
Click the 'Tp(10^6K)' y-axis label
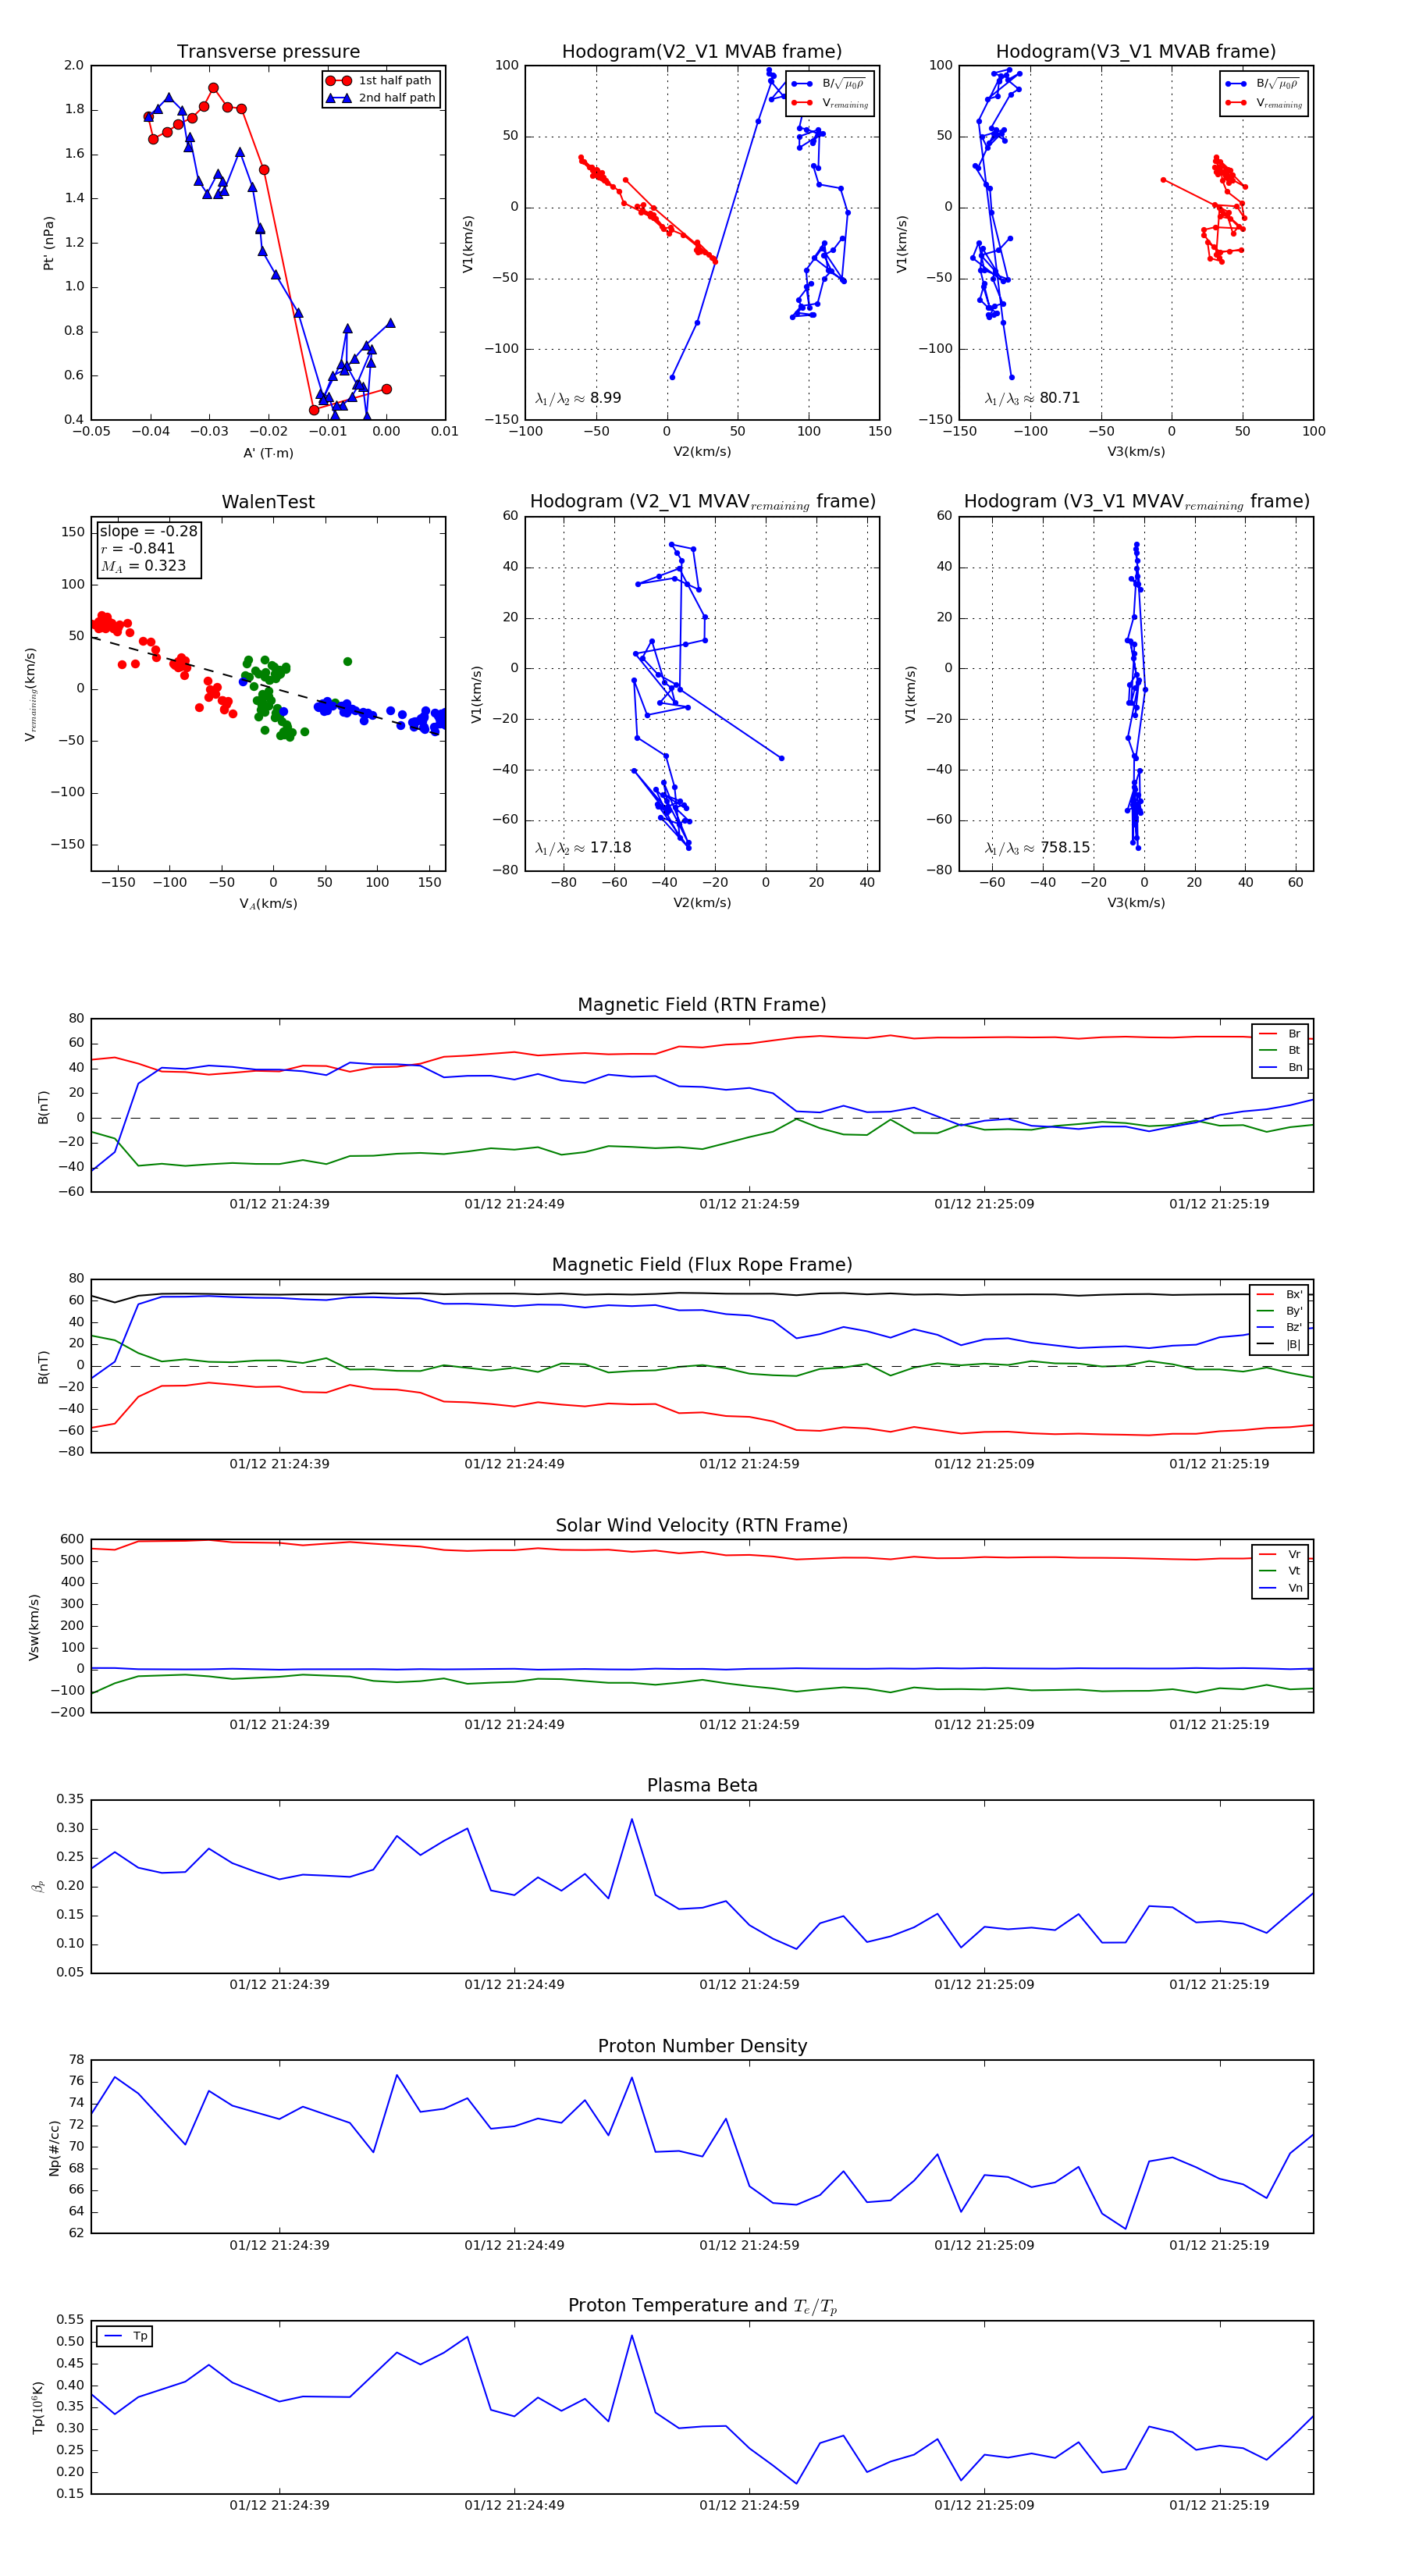38,2408
